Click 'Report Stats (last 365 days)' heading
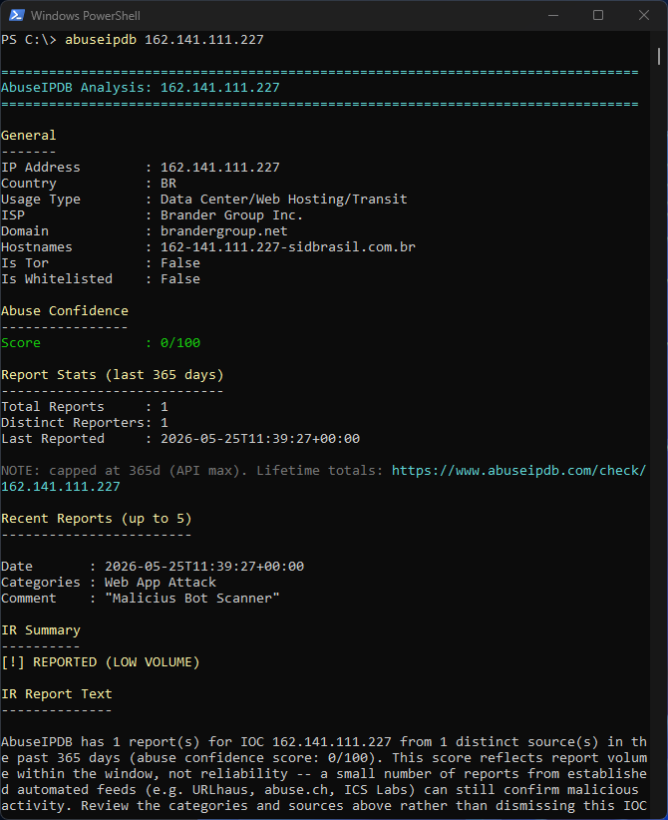This screenshot has width=668, height=820. pyautogui.click(x=113, y=375)
